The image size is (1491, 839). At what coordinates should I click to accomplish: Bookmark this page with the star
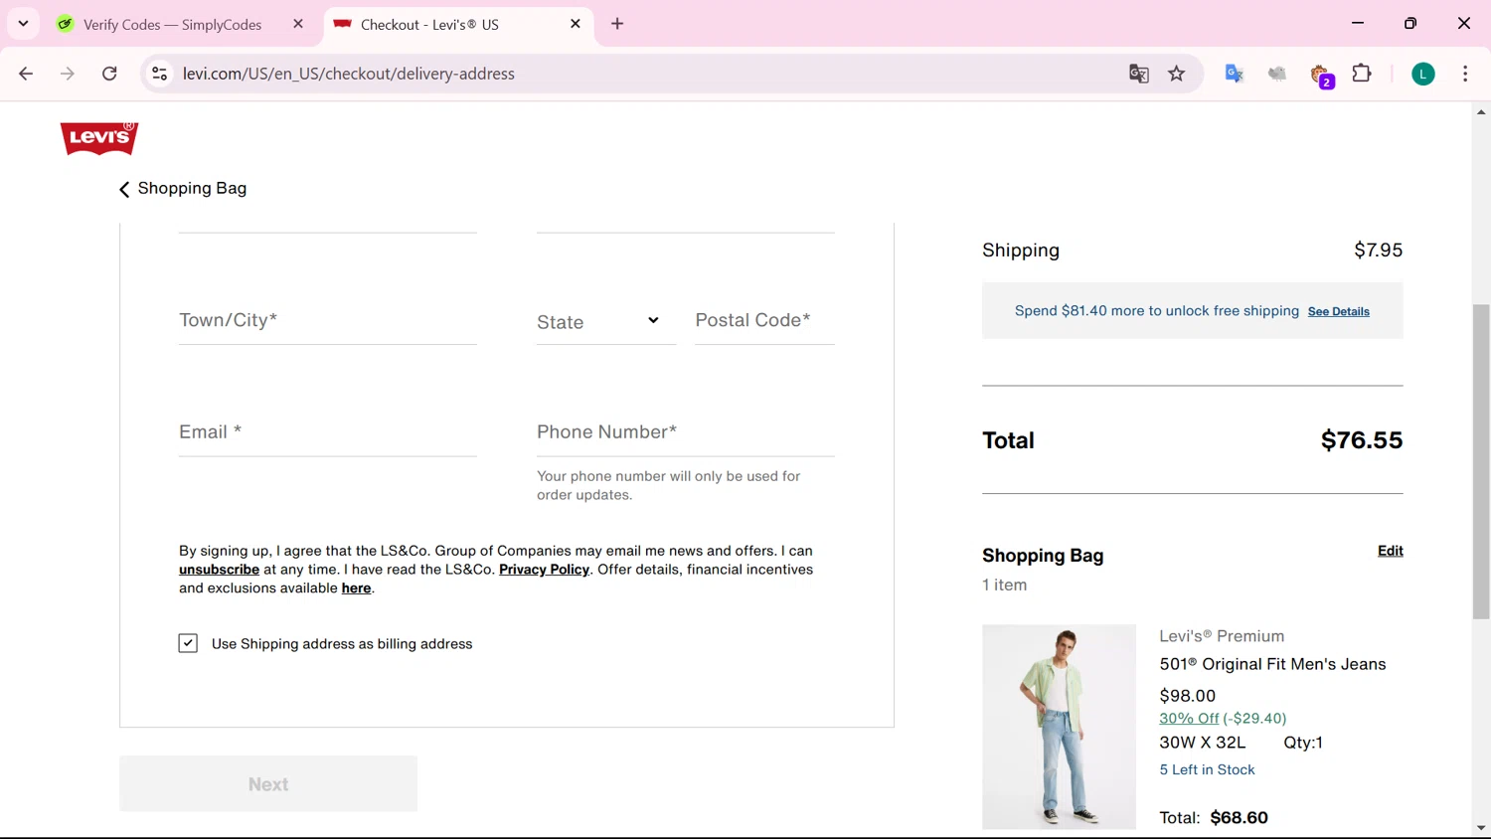[1177, 74]
